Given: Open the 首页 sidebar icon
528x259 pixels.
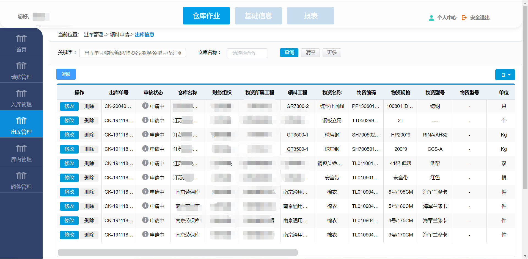Looking at the screenshot, I should pyautogui.click(x=21, y=38).
